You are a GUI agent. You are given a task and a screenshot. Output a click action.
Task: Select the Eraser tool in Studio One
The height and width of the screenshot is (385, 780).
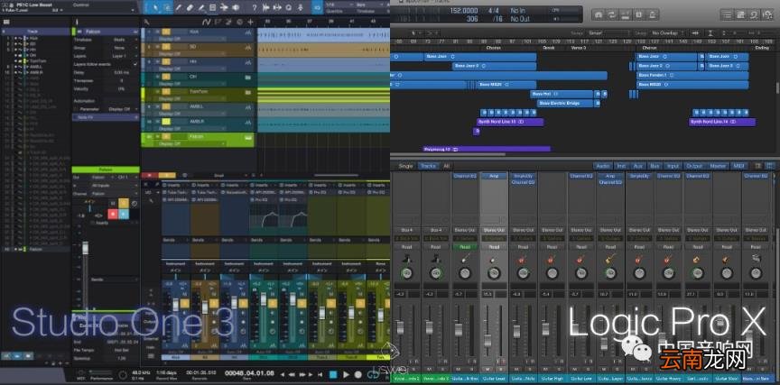(x=190, y=7)
